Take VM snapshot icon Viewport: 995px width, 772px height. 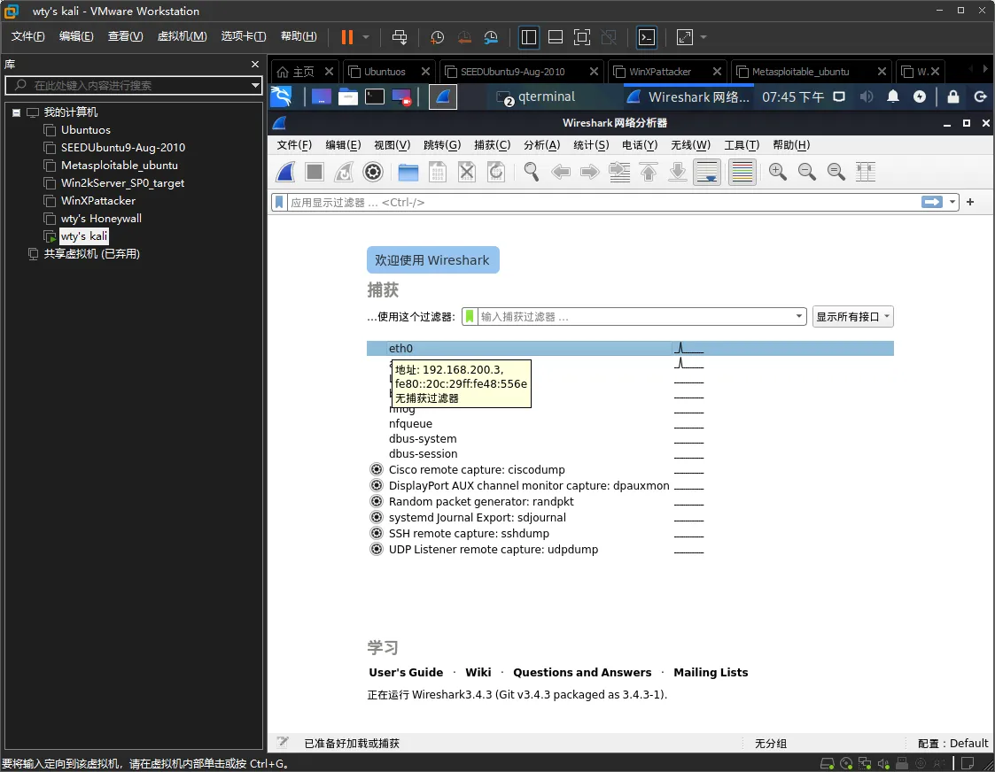[437, 37]
